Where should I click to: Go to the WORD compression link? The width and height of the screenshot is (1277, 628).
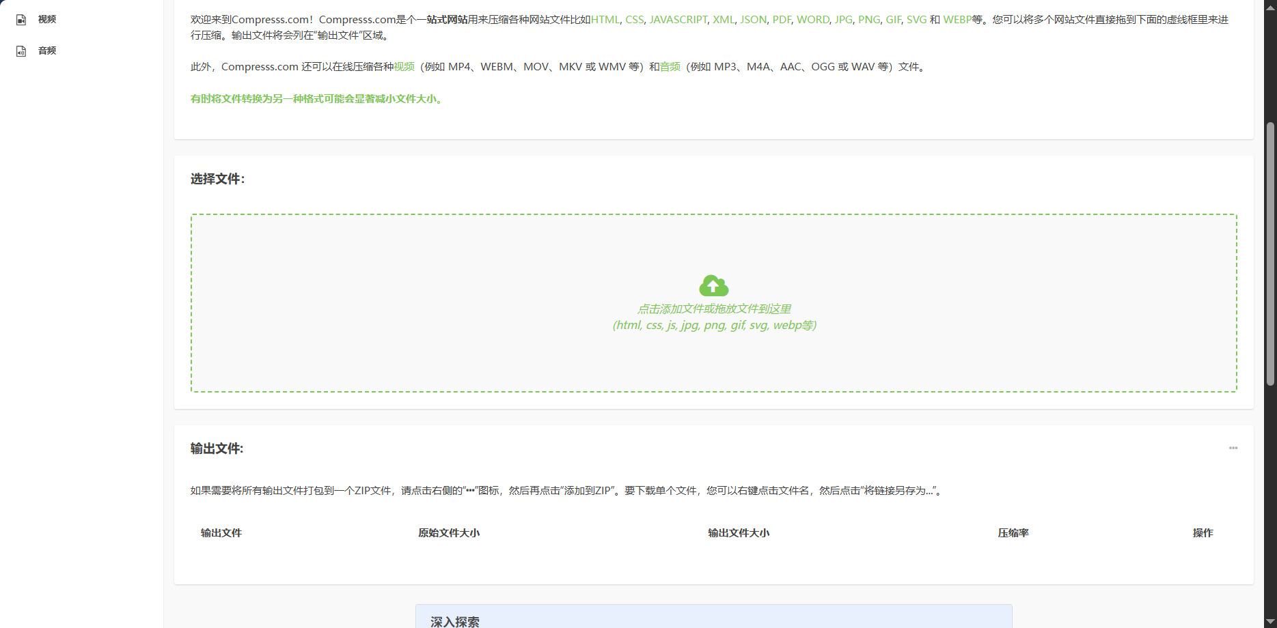pos(813,20)
